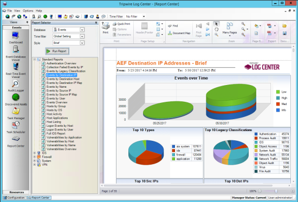Click the zoom slider handle
Screen dimensions: 298x202
pos(276,191)
